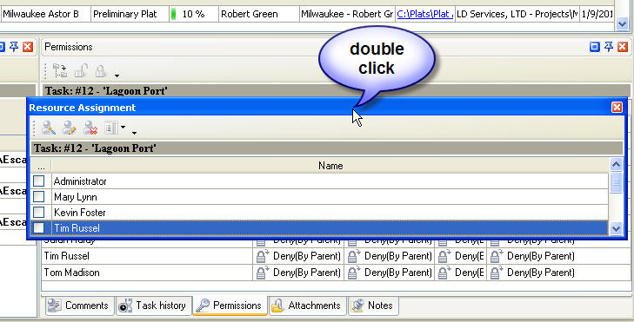Image resolution: width=634 pixels, height=322 pixels.
Task: Click the column chooser list icon
Action: pos(110,128)
